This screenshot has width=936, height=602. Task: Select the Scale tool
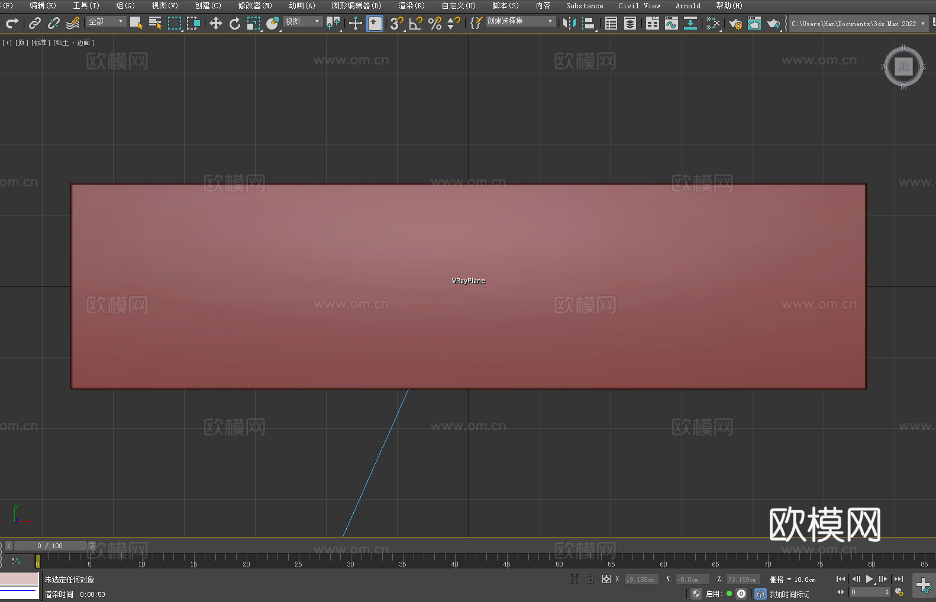click(x=254, y=23)
